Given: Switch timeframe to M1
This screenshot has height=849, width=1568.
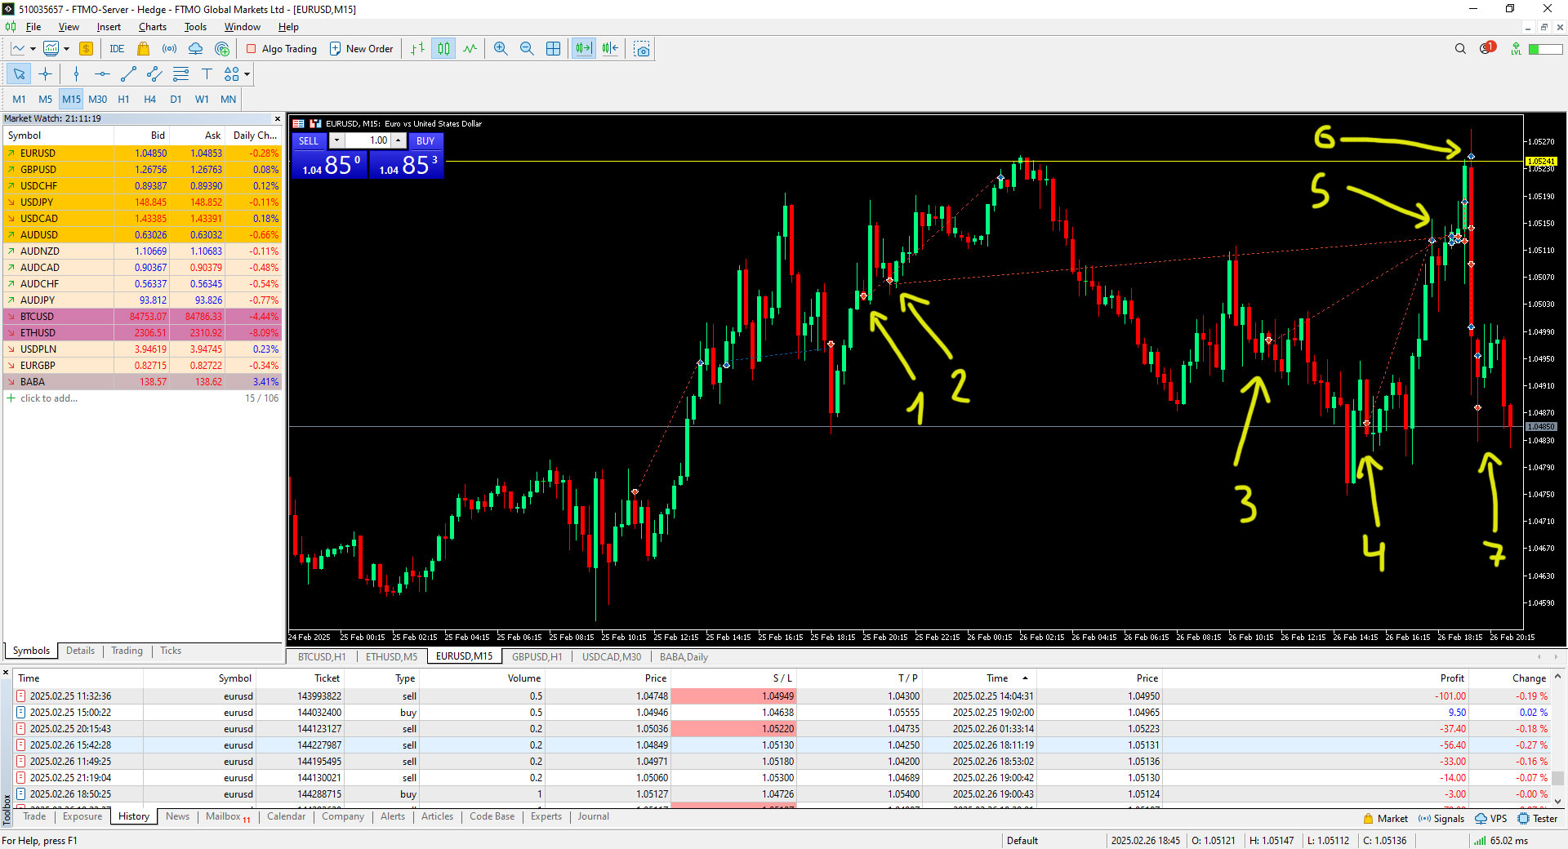Looking at the screenshot, I should pyautogui.click(x=19, y=100).
